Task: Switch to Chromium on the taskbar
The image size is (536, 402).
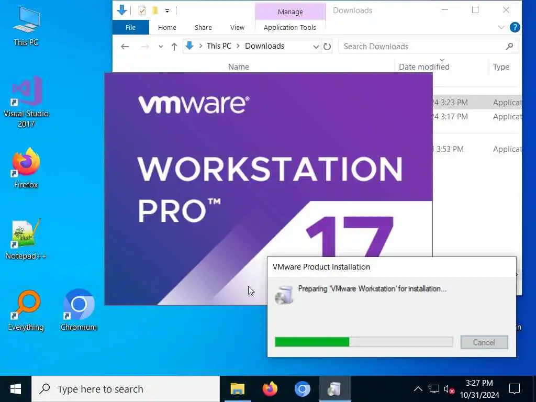Action: coord(303,389)
